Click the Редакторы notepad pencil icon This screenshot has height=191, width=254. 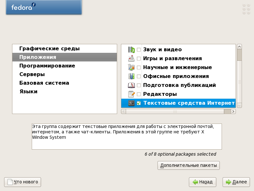point(131,94)
